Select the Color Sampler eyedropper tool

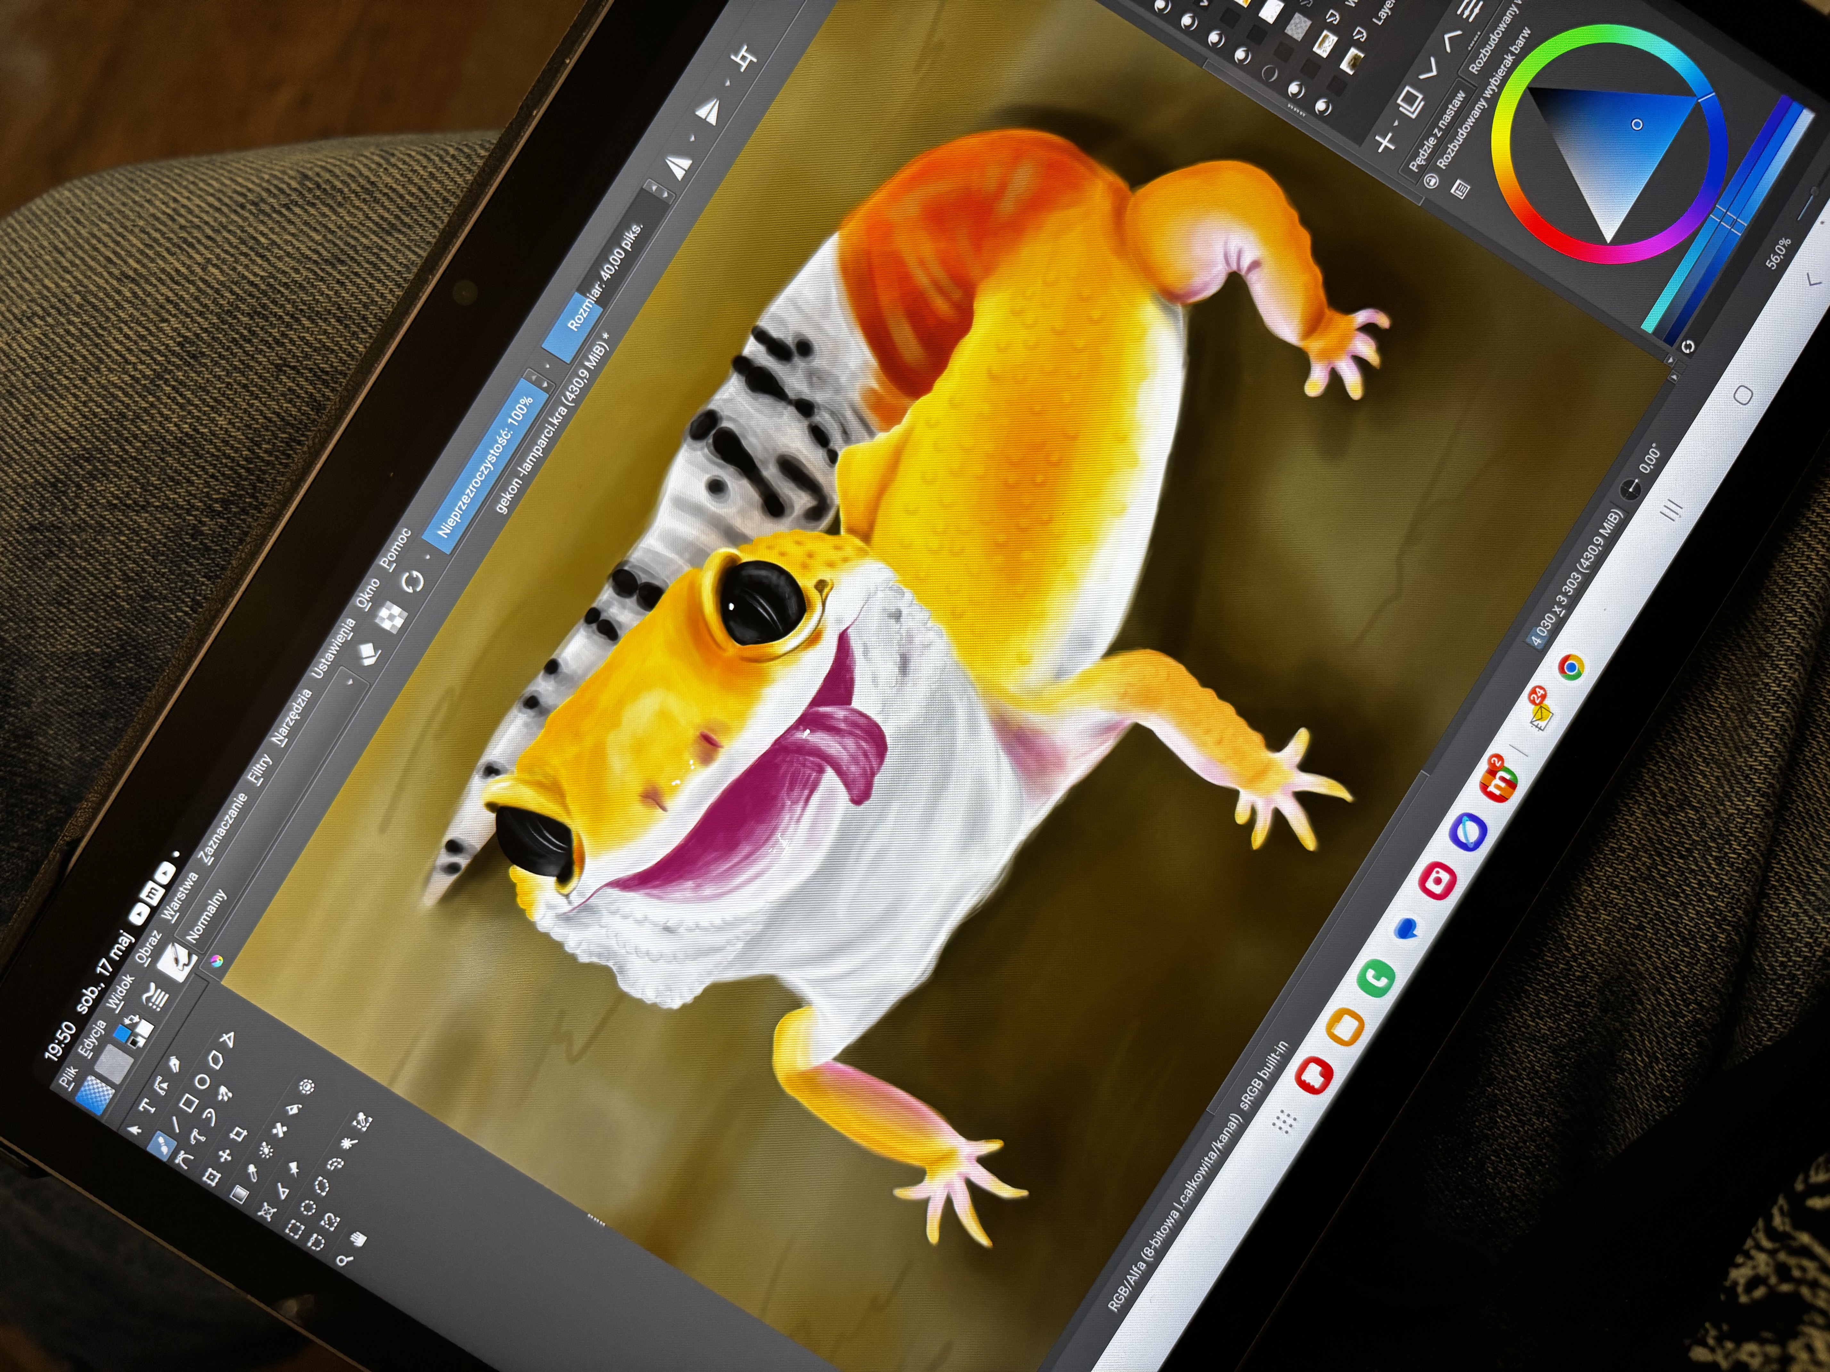pos(252,1173)
